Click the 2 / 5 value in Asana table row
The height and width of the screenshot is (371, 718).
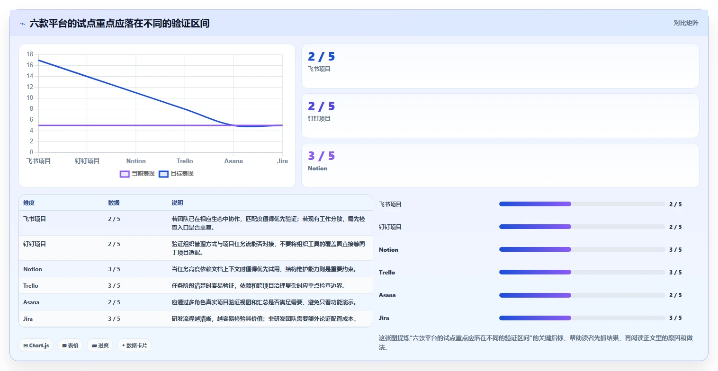[x=114, y=302]
